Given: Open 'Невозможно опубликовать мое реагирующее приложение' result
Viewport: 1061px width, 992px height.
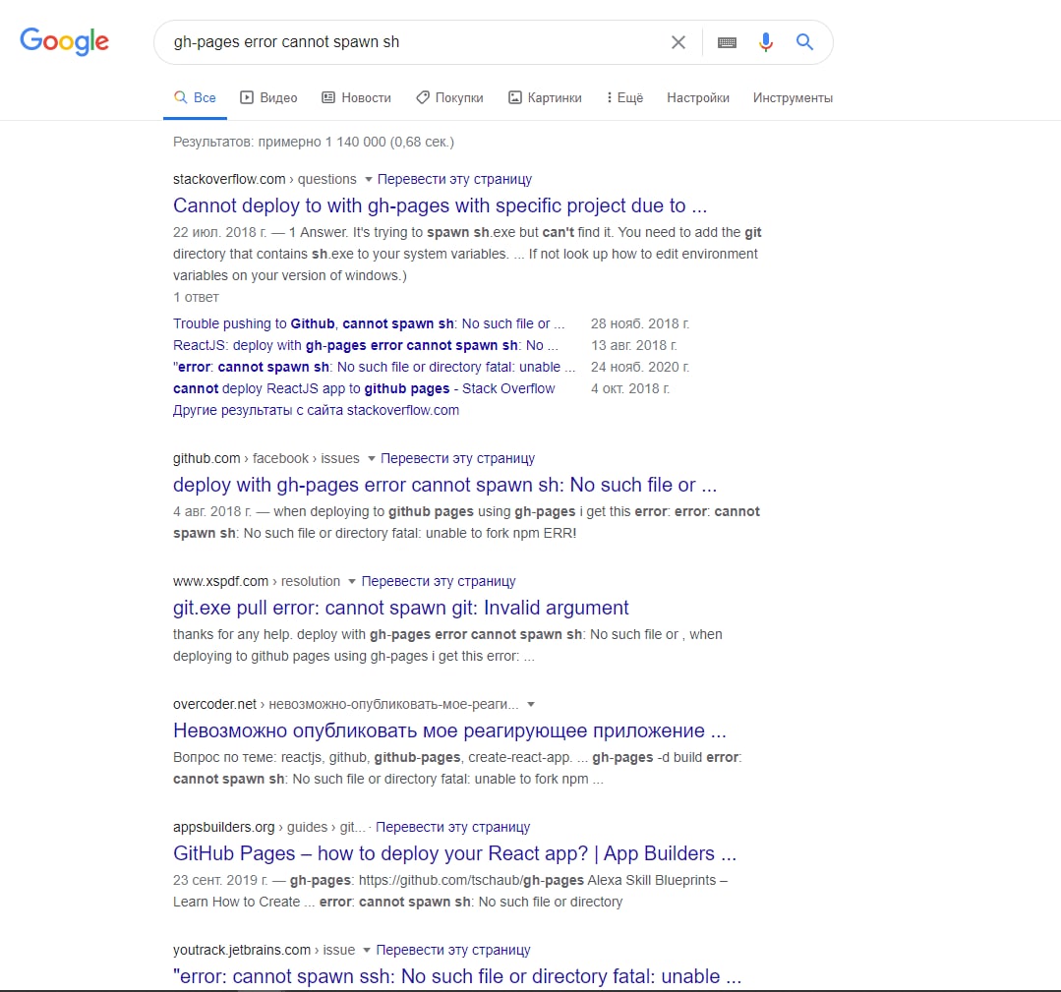Looking at the screenshot, I should coord(449,730).
